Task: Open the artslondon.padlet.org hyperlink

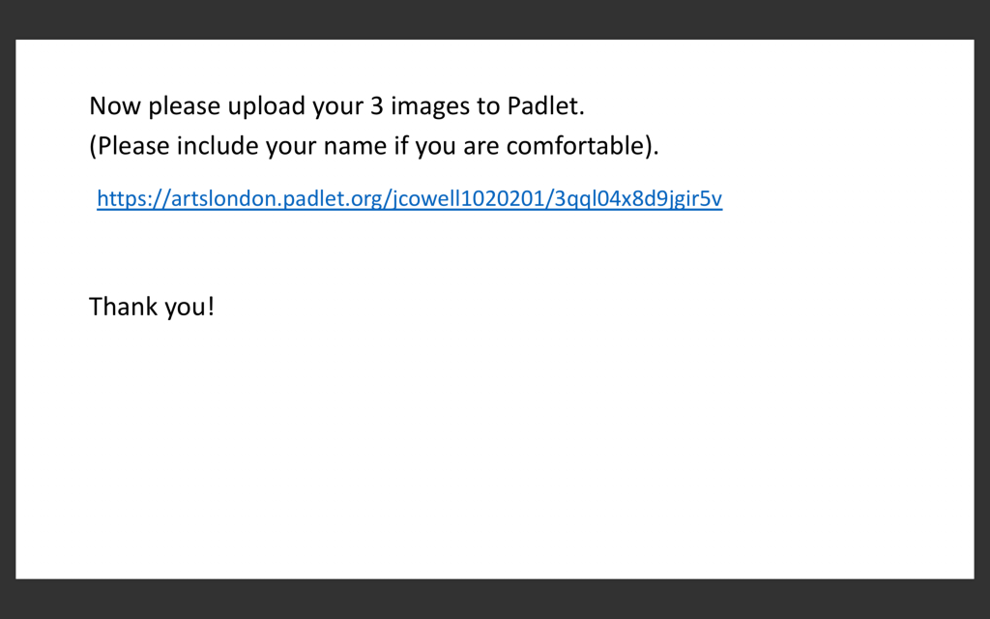Action: click(x=409, y=198)
